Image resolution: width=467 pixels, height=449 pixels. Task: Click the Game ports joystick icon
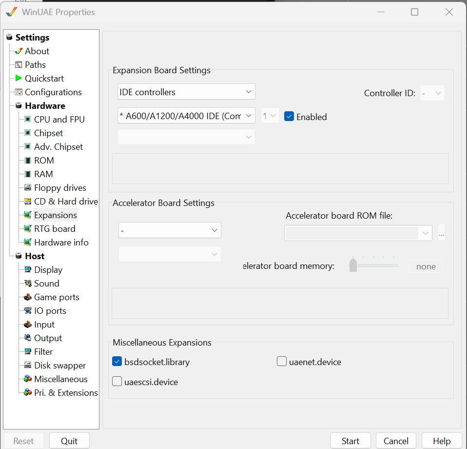click(x=28, y=297)
